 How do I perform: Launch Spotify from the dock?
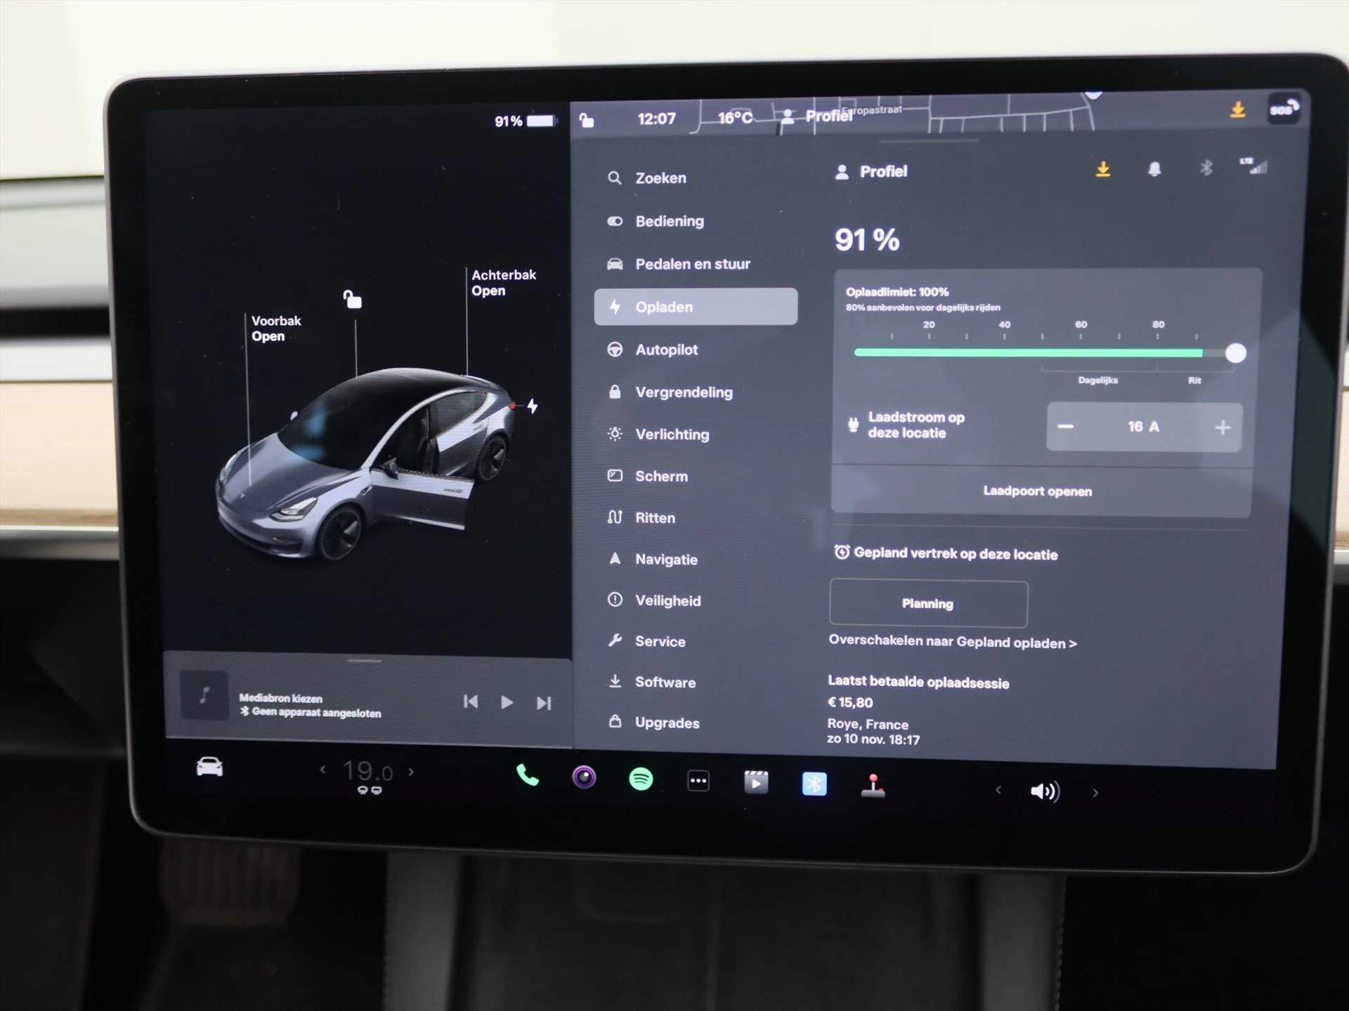click(x=641, y=779)
